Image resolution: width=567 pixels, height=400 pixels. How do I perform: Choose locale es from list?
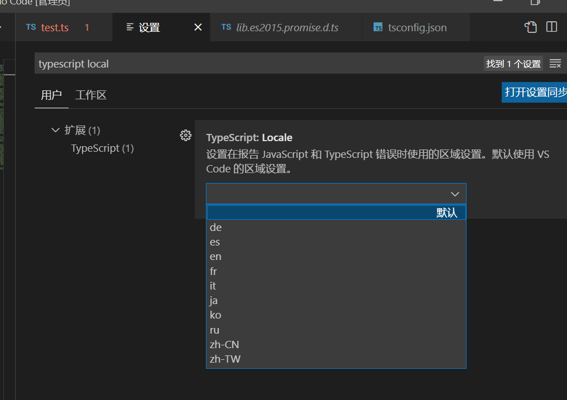pos(336,242)
